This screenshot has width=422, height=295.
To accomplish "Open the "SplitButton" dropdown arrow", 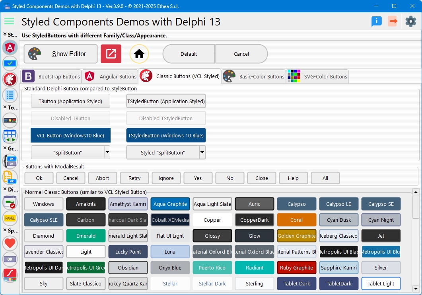I will coord(107,152).
